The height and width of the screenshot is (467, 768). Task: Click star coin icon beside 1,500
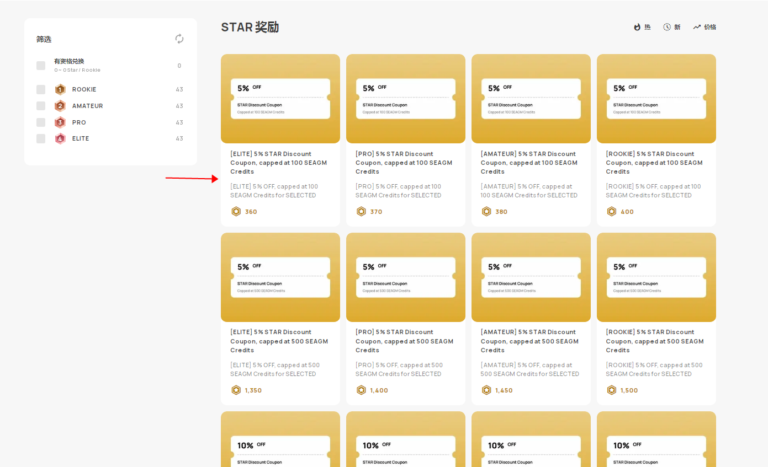click(x=612, y=390)
